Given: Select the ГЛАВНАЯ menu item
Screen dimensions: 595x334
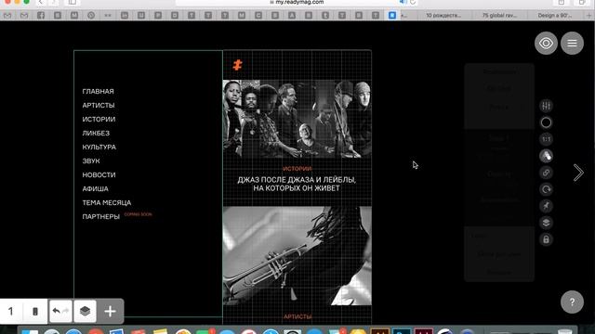Looking at the screenshot, I should [x=98, y=91].
